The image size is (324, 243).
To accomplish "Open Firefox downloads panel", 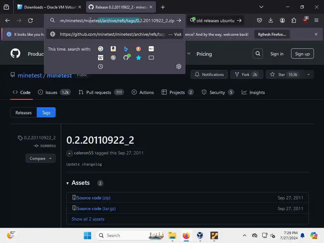I will click(271, 20).
